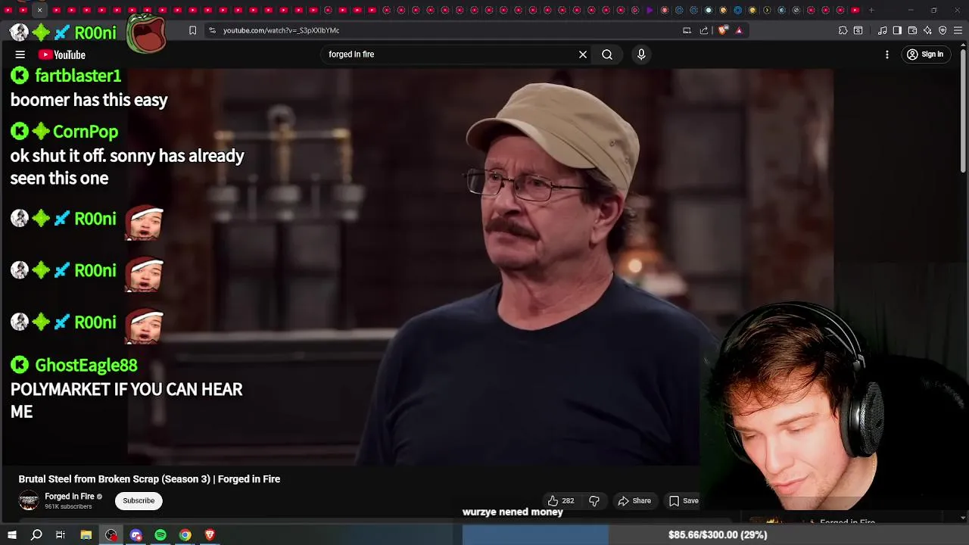Like the video with thumbs up 282
The height and width of the screenshot is (545, 969).
[x=561, y=500]
